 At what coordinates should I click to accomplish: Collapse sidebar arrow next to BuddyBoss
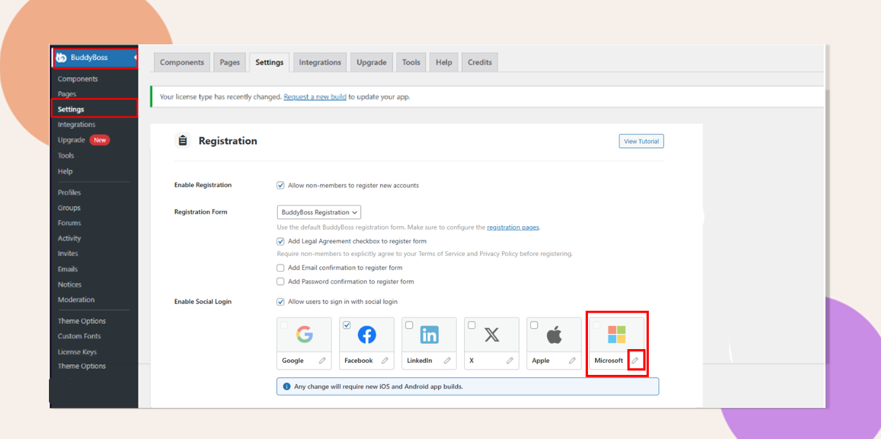(x=135, y=58)
